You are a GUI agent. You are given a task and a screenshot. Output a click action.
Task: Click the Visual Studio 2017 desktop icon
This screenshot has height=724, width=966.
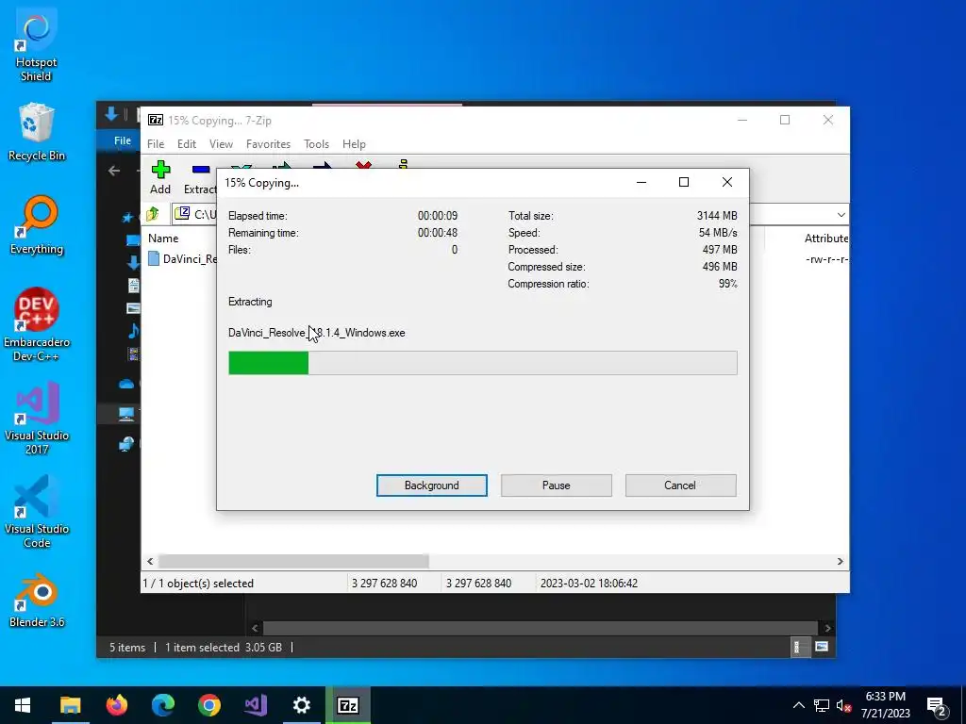point(37,419)
